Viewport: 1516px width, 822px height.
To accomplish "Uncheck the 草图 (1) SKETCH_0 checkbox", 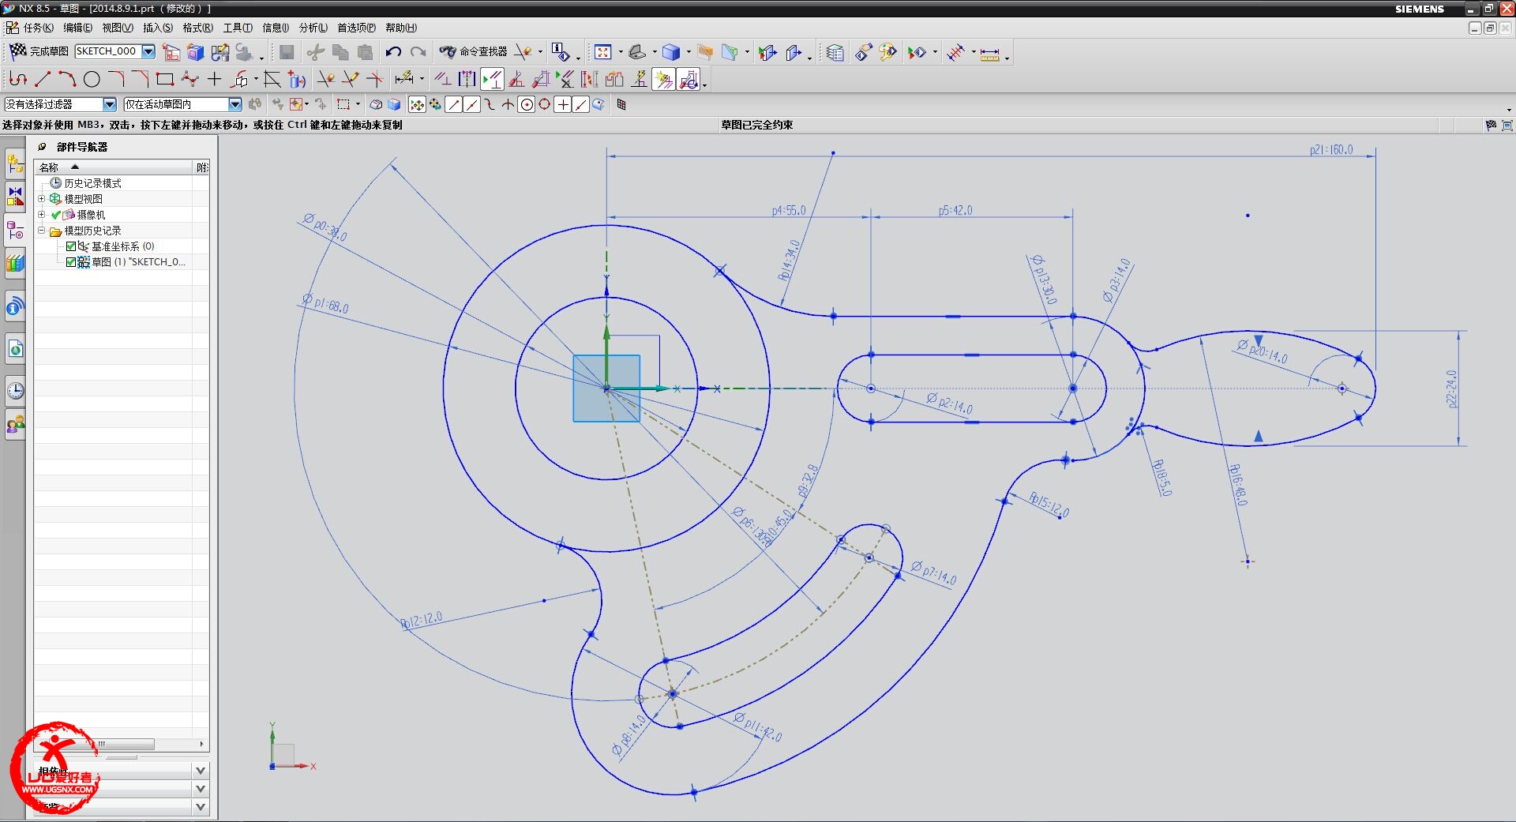I will click(x=71, y=262).
